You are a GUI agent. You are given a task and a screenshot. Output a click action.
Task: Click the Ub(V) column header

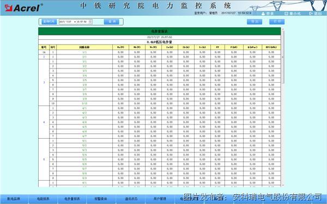137,47
